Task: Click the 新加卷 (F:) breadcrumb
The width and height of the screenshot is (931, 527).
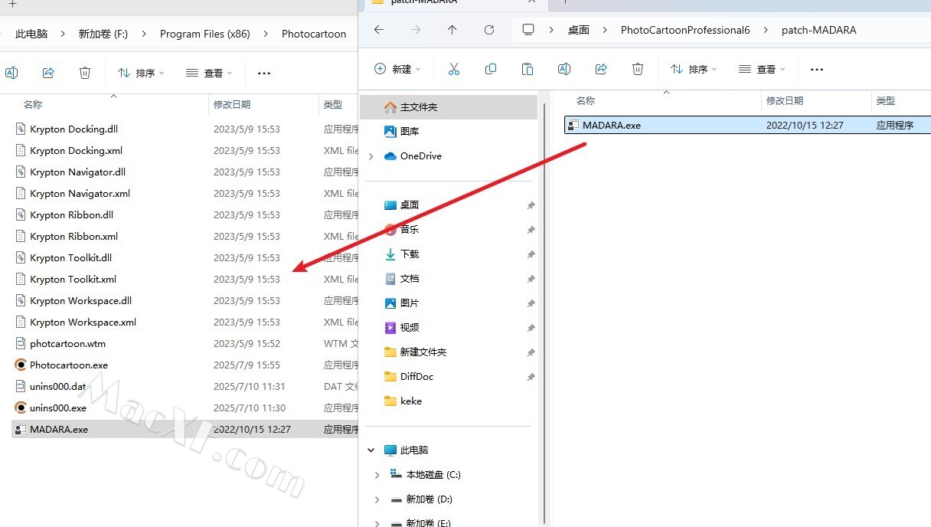Action: (103, 34)
